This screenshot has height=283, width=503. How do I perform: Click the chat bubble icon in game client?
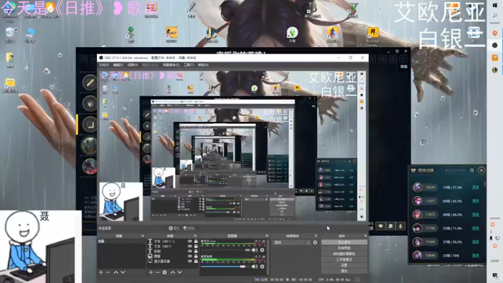[x=380, y=226]
